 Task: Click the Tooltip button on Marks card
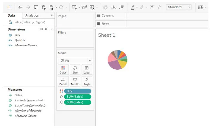75,82
